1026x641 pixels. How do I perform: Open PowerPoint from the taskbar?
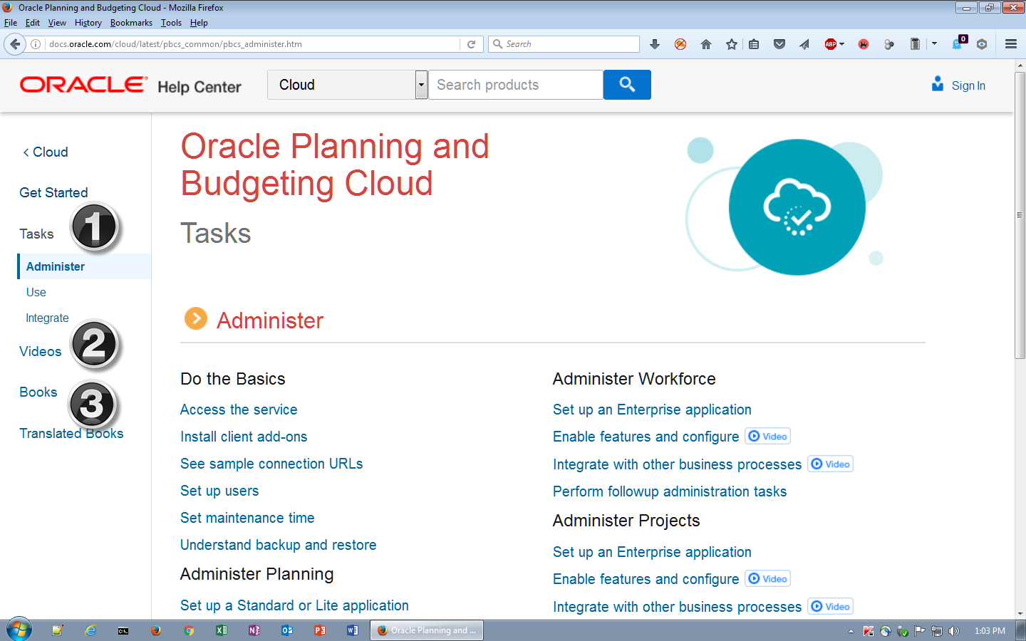(320, 630)
